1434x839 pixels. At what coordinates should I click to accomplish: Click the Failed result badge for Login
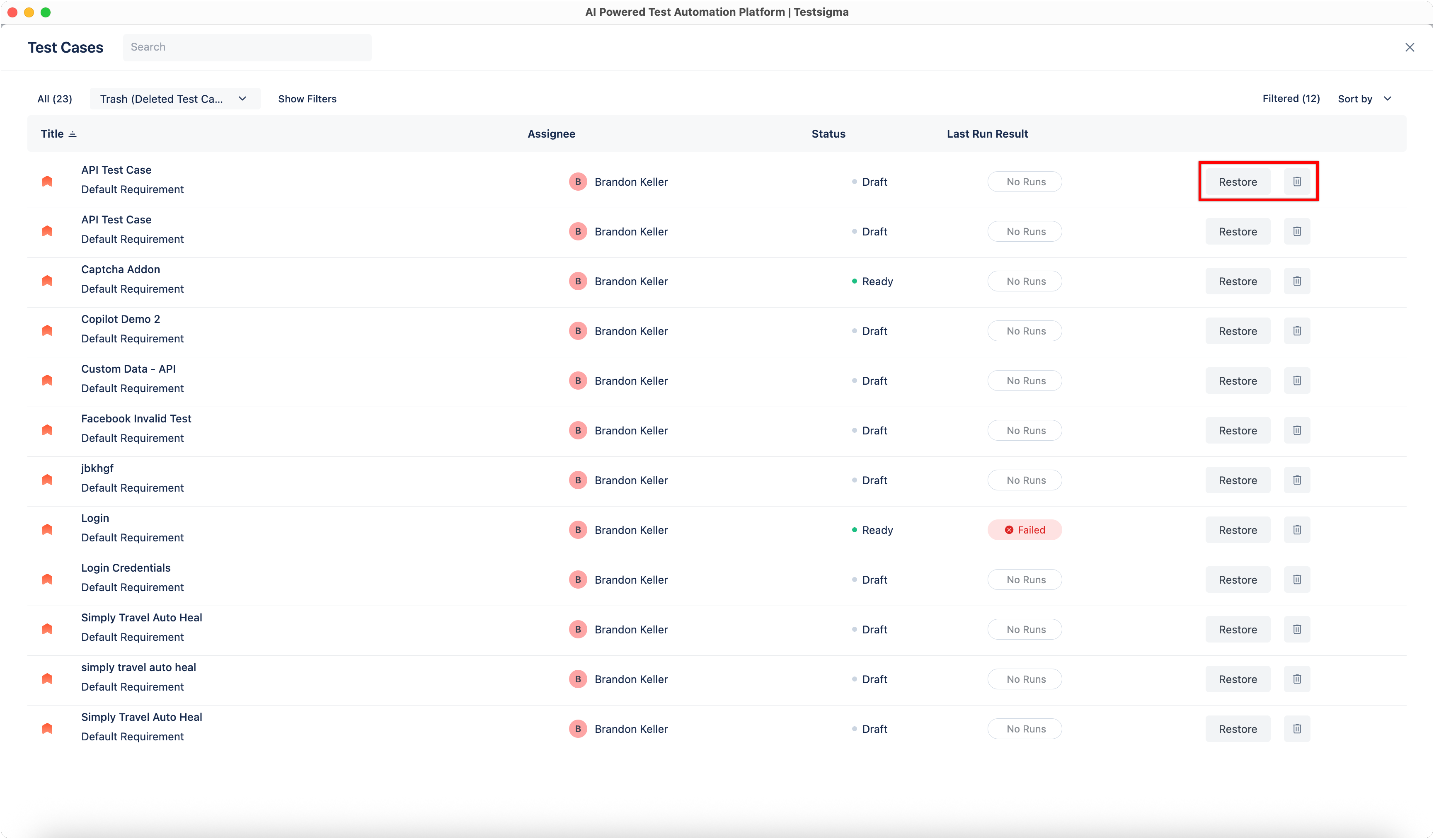pyautogui.click(x=1024, y=530)
